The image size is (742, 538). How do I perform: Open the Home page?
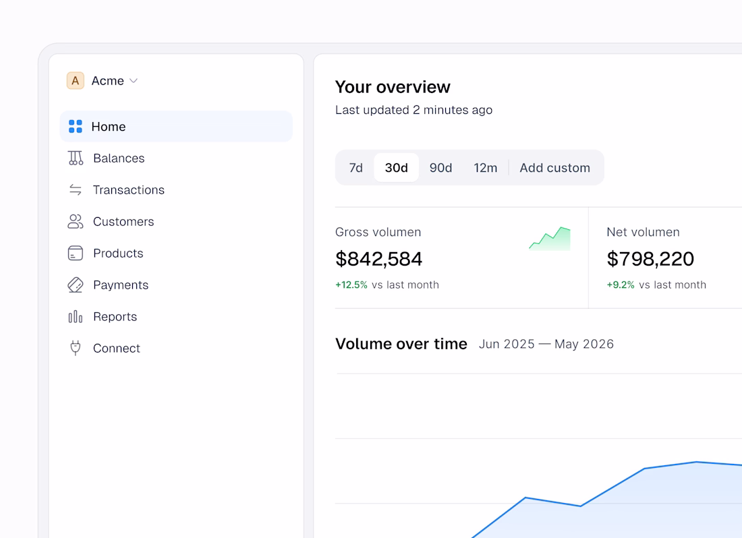pyautogui.click(x=176, y=126)
